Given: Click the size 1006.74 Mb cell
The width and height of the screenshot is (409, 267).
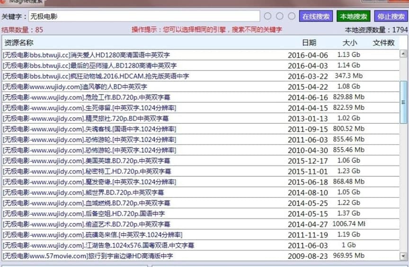Looking at the screenshot, I should 349,224.
